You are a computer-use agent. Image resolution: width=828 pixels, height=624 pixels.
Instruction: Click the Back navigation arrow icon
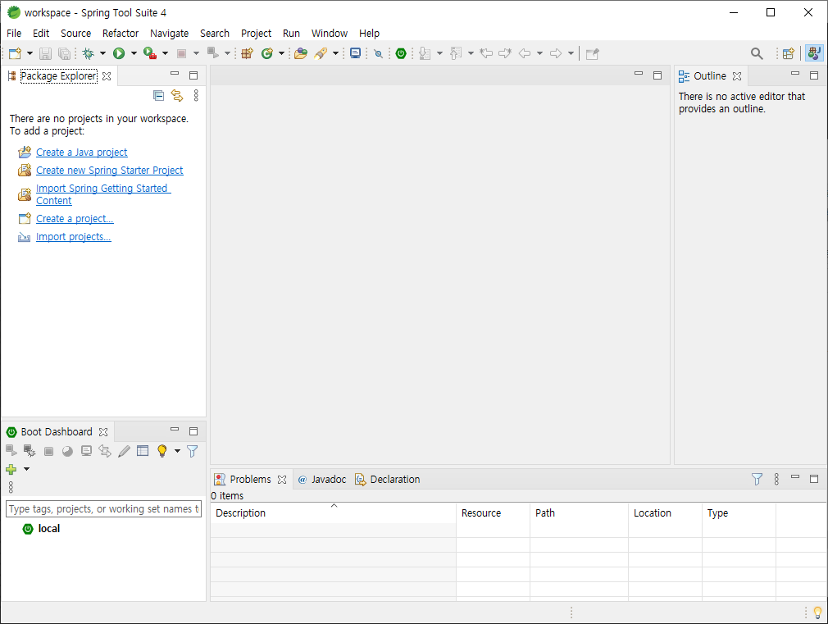(x=525, y=53)
